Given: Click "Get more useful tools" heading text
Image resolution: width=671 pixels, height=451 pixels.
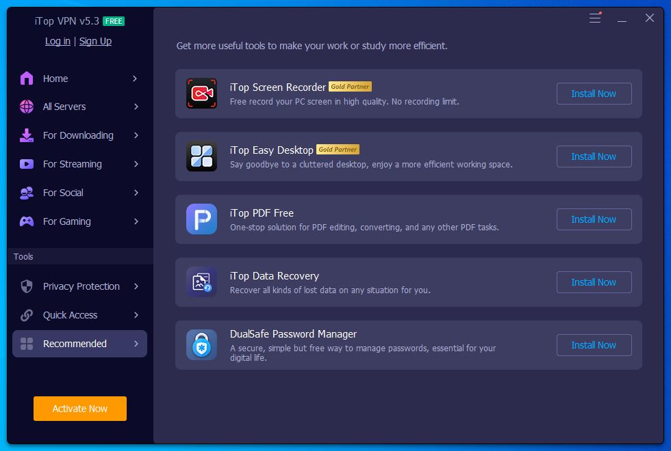Looking at the screenshot, I should (x=312, y=46).
